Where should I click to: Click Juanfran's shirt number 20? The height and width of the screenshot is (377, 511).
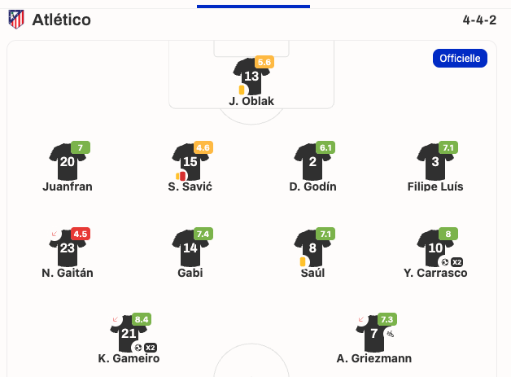click(x=68, y=161)
